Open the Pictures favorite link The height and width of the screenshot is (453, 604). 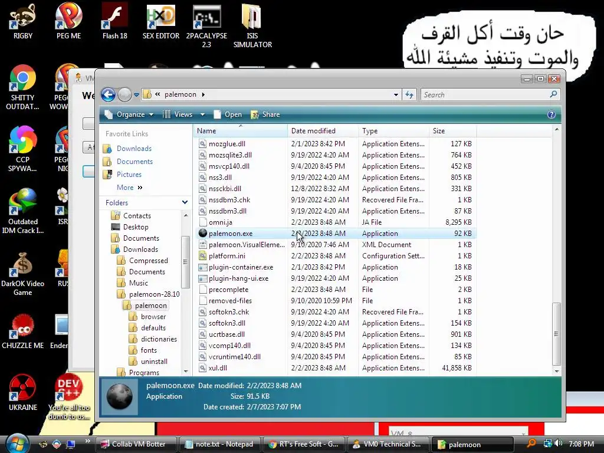coord(129,175)
